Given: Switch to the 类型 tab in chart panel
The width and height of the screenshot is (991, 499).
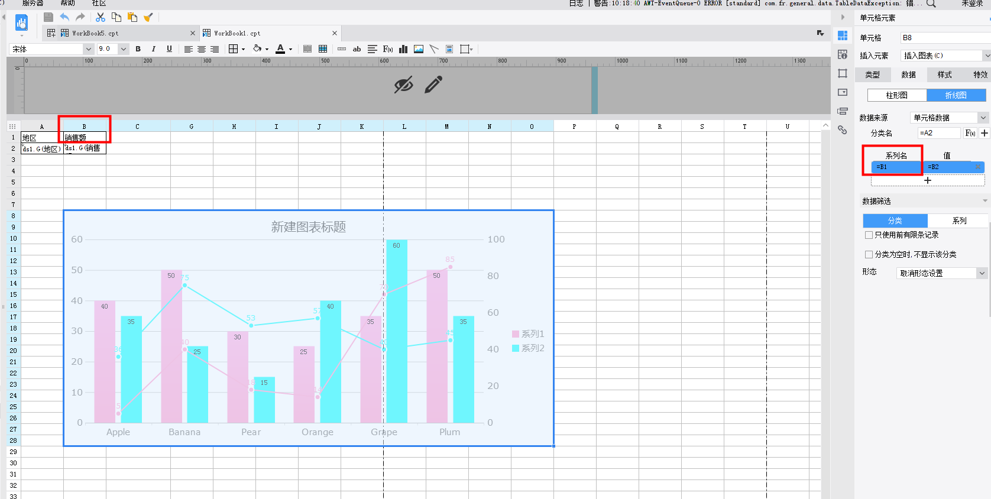Looking at the screenshot, I should click(x=872, y=74).
